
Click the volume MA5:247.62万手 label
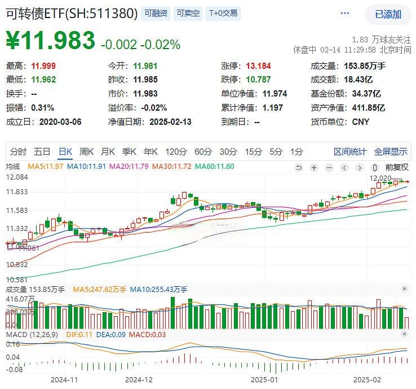point(99,290)
